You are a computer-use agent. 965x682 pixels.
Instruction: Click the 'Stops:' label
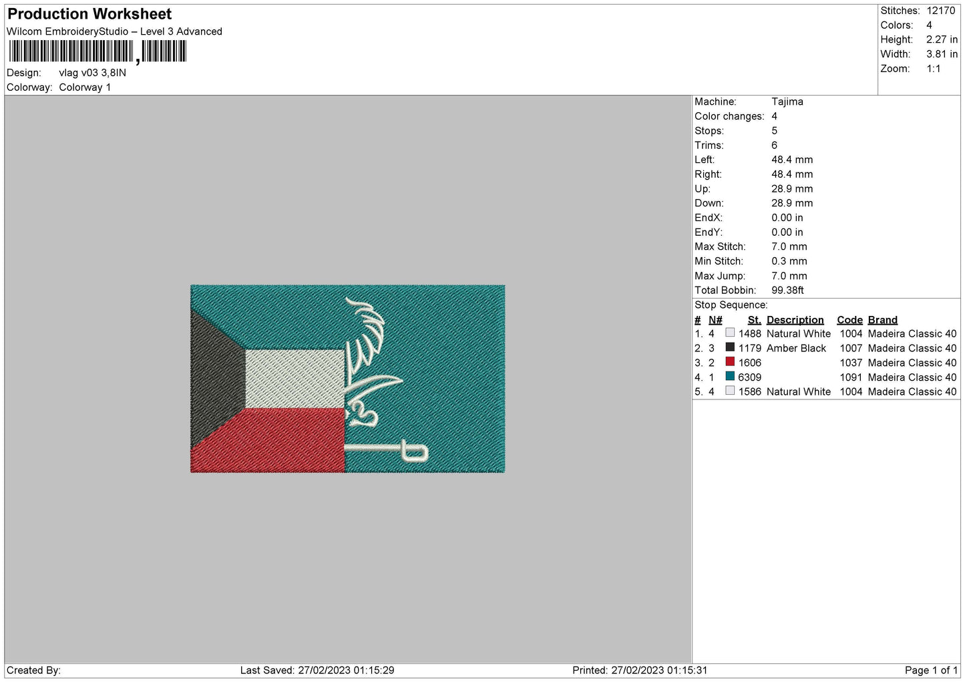(709, 131)
